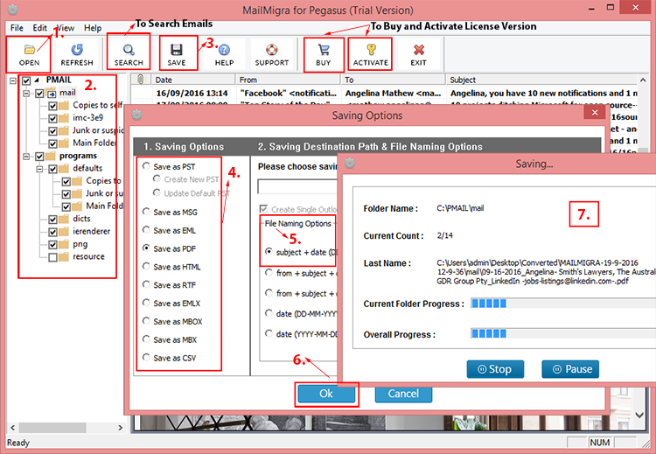Uncheck the png folder checkbox
The image size is (656, 454).
pyautogui.click(x=52, y=244)
